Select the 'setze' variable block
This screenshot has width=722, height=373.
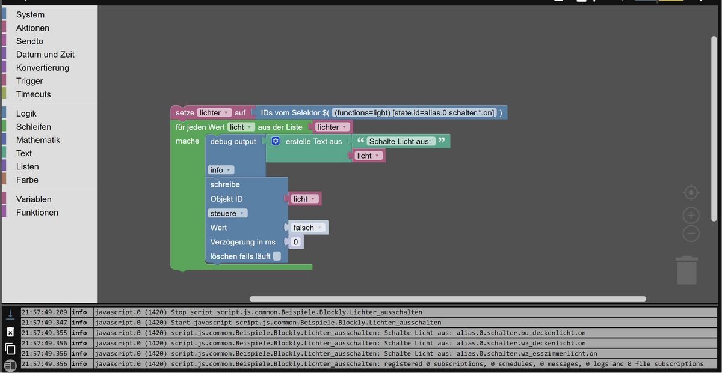coord(185,112)
